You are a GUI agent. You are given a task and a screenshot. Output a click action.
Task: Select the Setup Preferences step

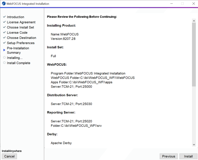(x=21, y=43)
